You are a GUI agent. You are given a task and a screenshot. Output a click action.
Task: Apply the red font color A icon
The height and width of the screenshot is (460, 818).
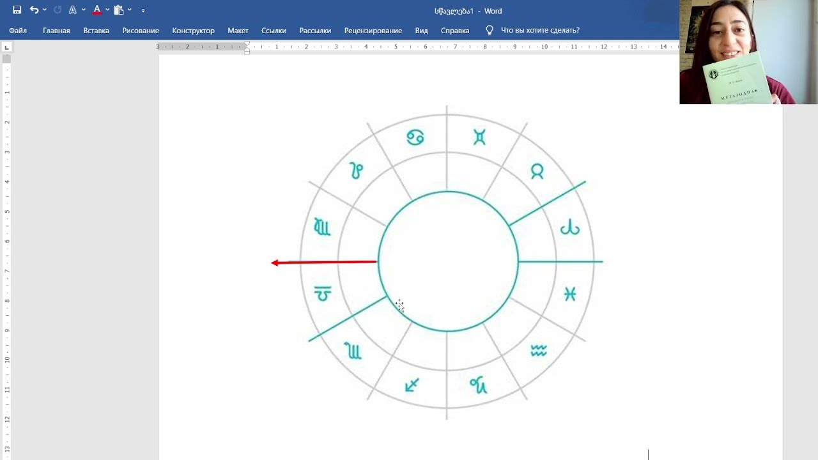(97, 10)
